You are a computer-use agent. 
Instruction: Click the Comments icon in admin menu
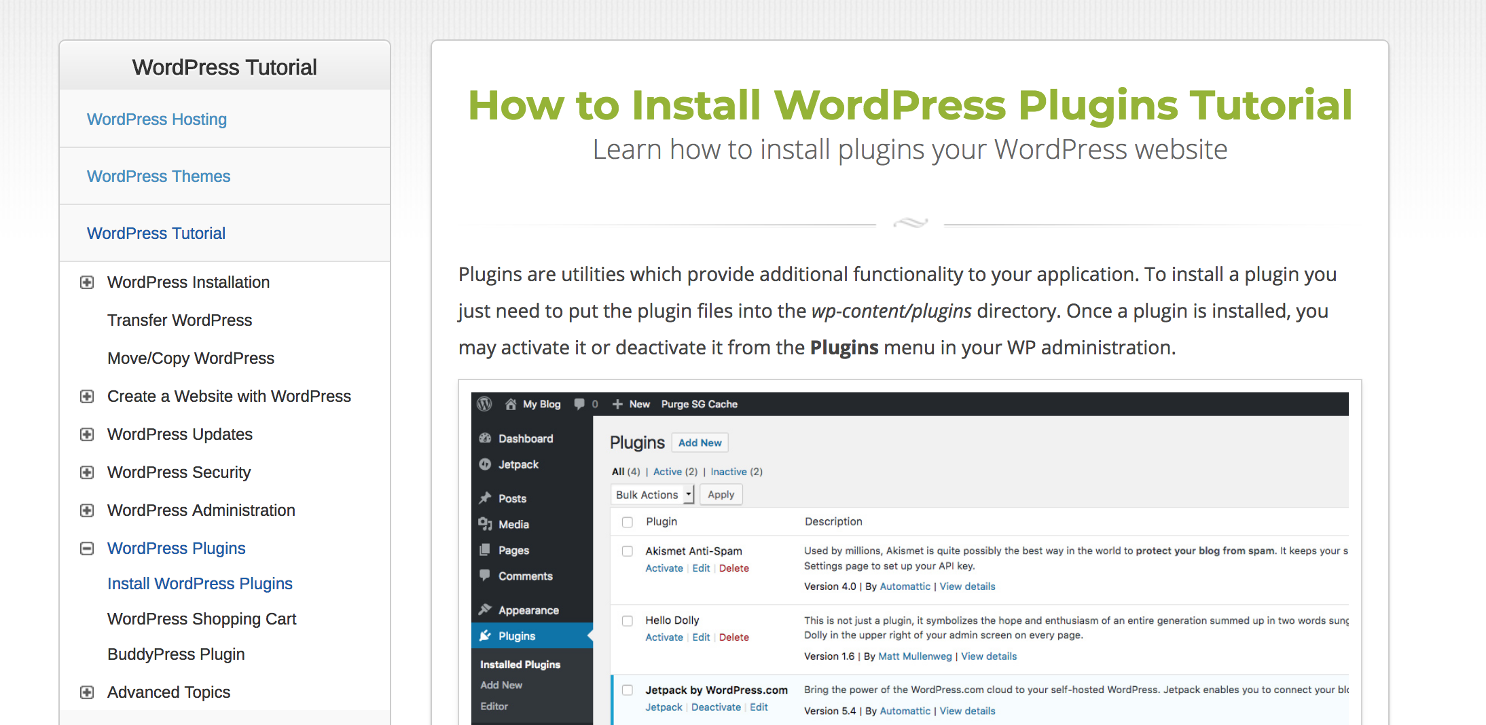[x=485, y=576]
